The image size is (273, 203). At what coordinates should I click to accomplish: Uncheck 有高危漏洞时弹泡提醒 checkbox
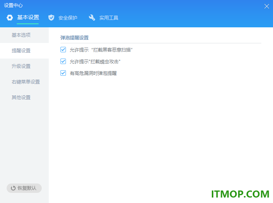[x=63, y=73]
